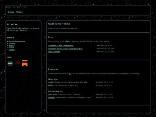156x117 pixels.
Task: Click the 'Short Form Writing' heading
Action: click(59, 24)
